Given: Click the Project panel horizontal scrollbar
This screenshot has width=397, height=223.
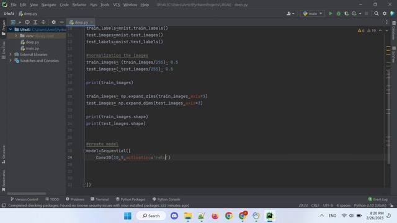Looking at the screenshot, I should (27, 194).
